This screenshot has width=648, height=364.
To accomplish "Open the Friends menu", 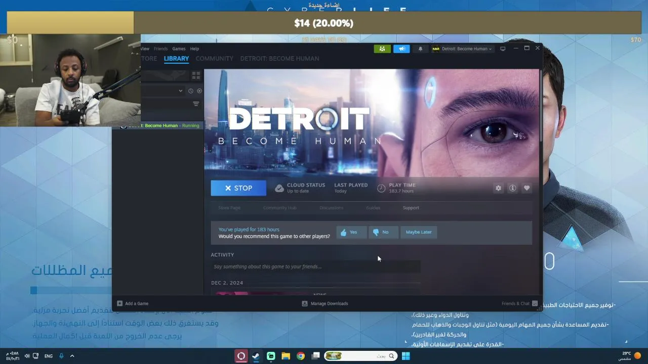I will coord(160,49).
